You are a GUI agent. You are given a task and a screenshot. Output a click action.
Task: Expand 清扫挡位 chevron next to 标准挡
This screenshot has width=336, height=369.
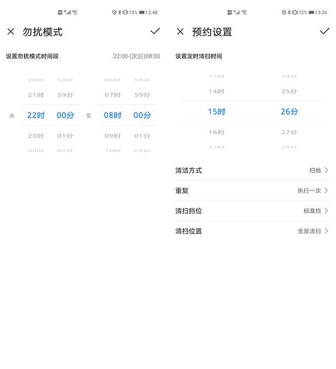(326, 211)
